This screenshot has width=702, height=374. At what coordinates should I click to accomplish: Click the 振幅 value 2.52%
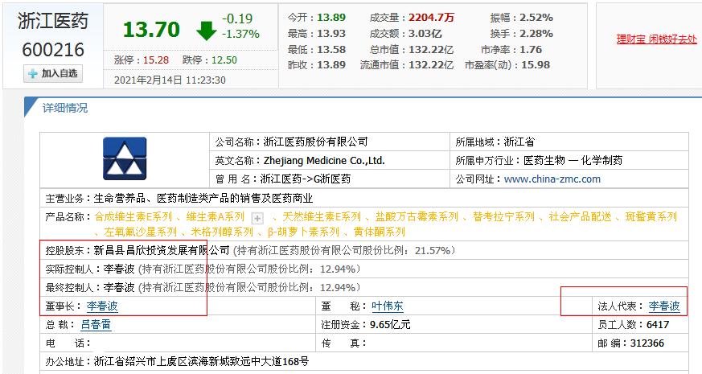click(x=536, y=18)
